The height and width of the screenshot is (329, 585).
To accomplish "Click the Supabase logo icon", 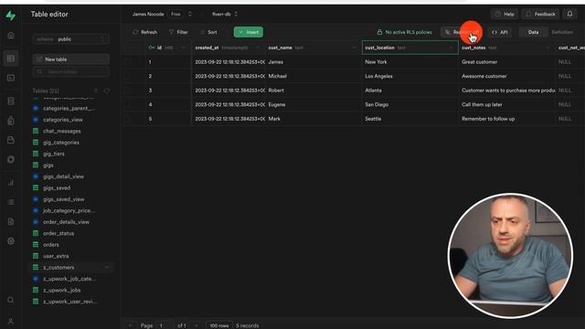I will (x=11, y=15).
